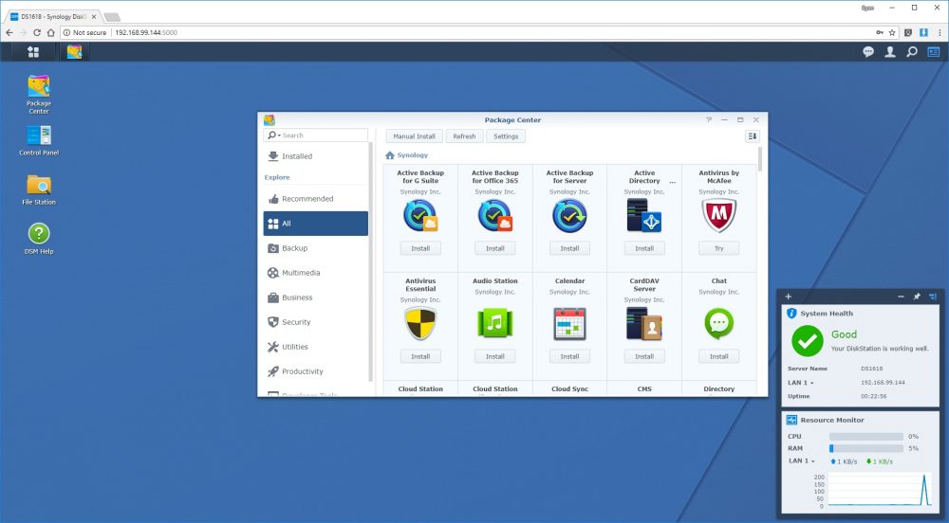Viewport: 949px width, 523px height.
Task: Install Audio Station package
Action: 495,356
